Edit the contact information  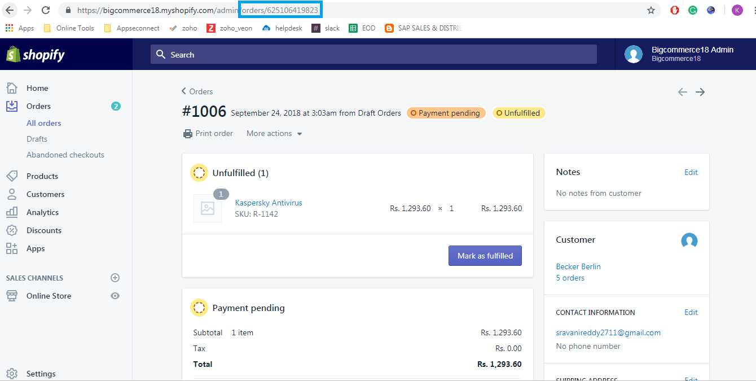[x=691, y=312]
